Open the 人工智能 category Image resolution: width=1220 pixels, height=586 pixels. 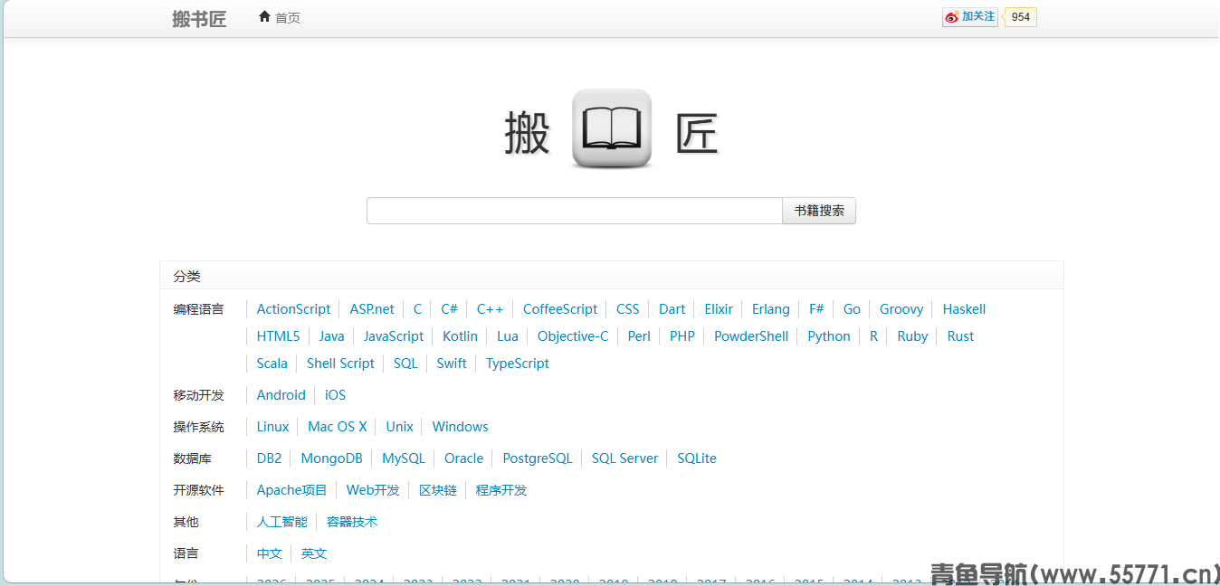point(281,522)
